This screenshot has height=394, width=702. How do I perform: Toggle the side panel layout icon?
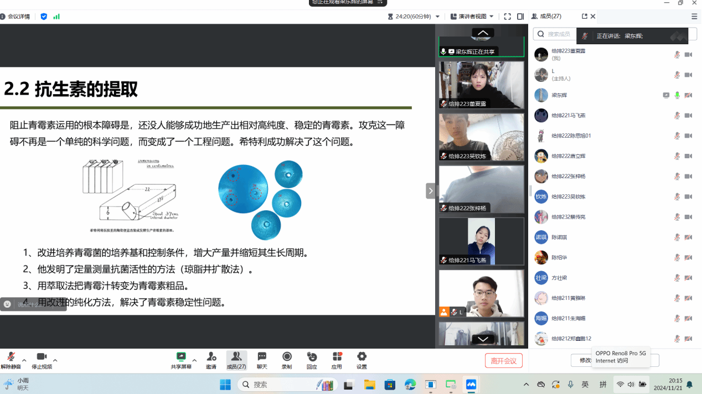520,17
